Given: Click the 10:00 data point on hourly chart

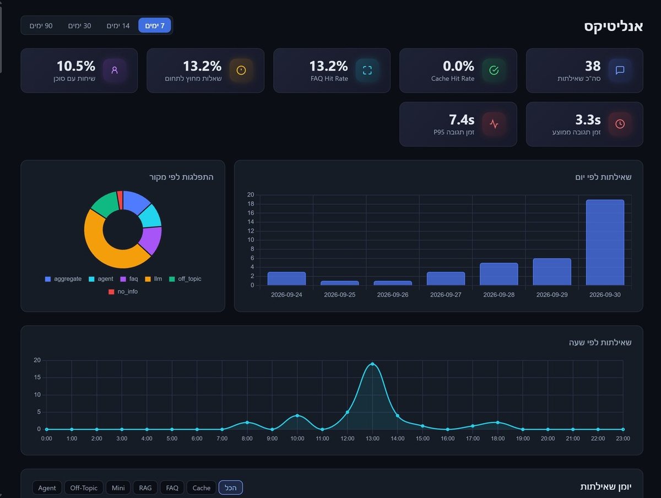Looking at the screenshot, I should 297,415.
